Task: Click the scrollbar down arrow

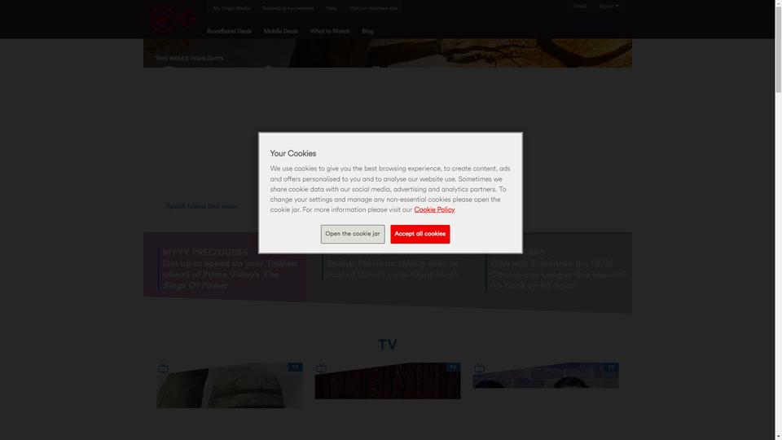Action: [x=778, y=437]
